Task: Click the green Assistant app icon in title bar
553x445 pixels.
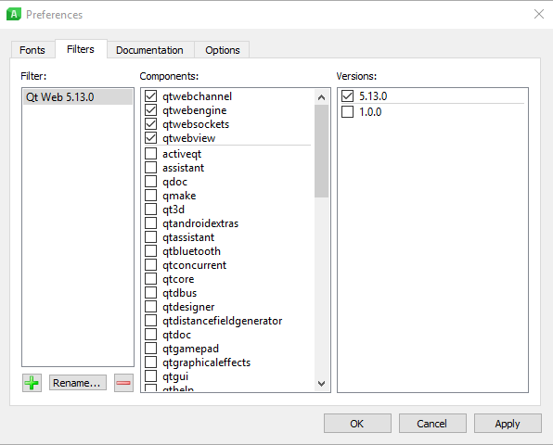Action: 14,14
